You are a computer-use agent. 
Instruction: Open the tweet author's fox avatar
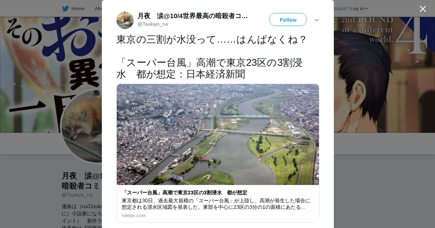125,20
